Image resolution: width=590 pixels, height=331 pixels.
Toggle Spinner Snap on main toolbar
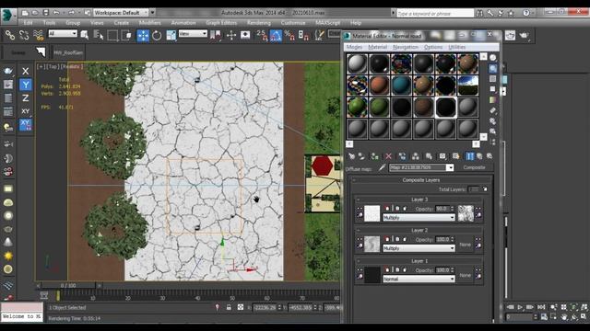pyautogui.click(x=303, y=35)
